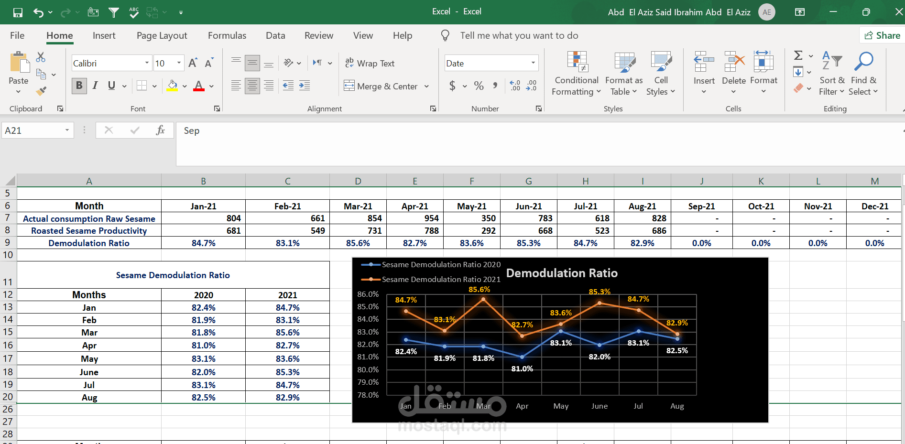Select all cells with corner triangle

click(x=10, y=181)
